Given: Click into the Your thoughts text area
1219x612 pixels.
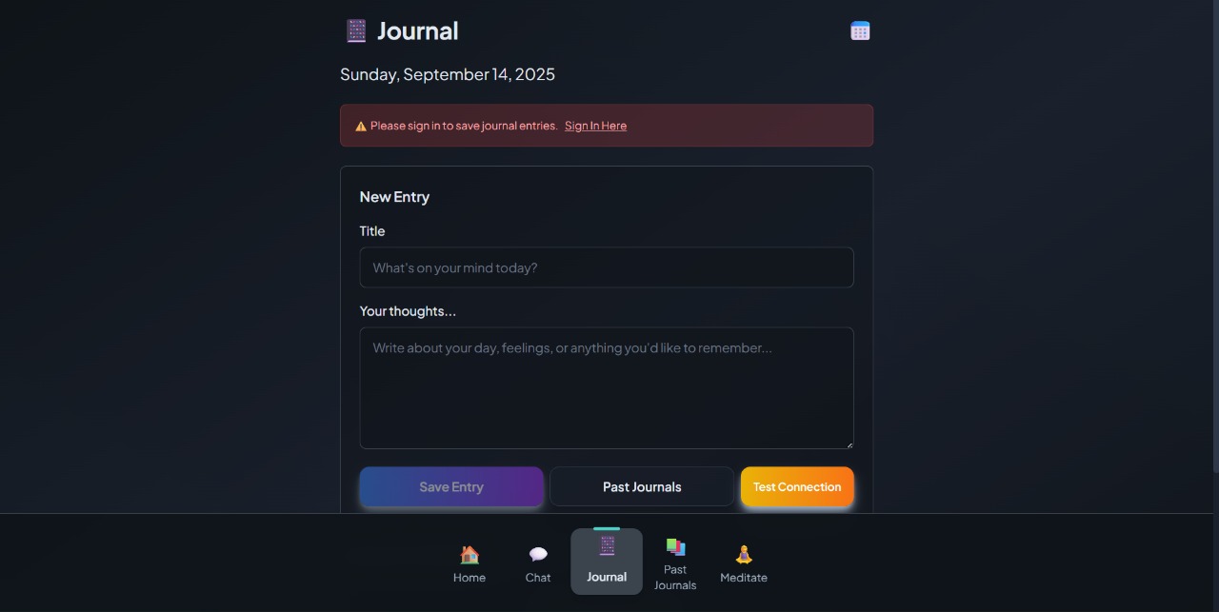Looking at the screenshot, I should click(607, 388).
